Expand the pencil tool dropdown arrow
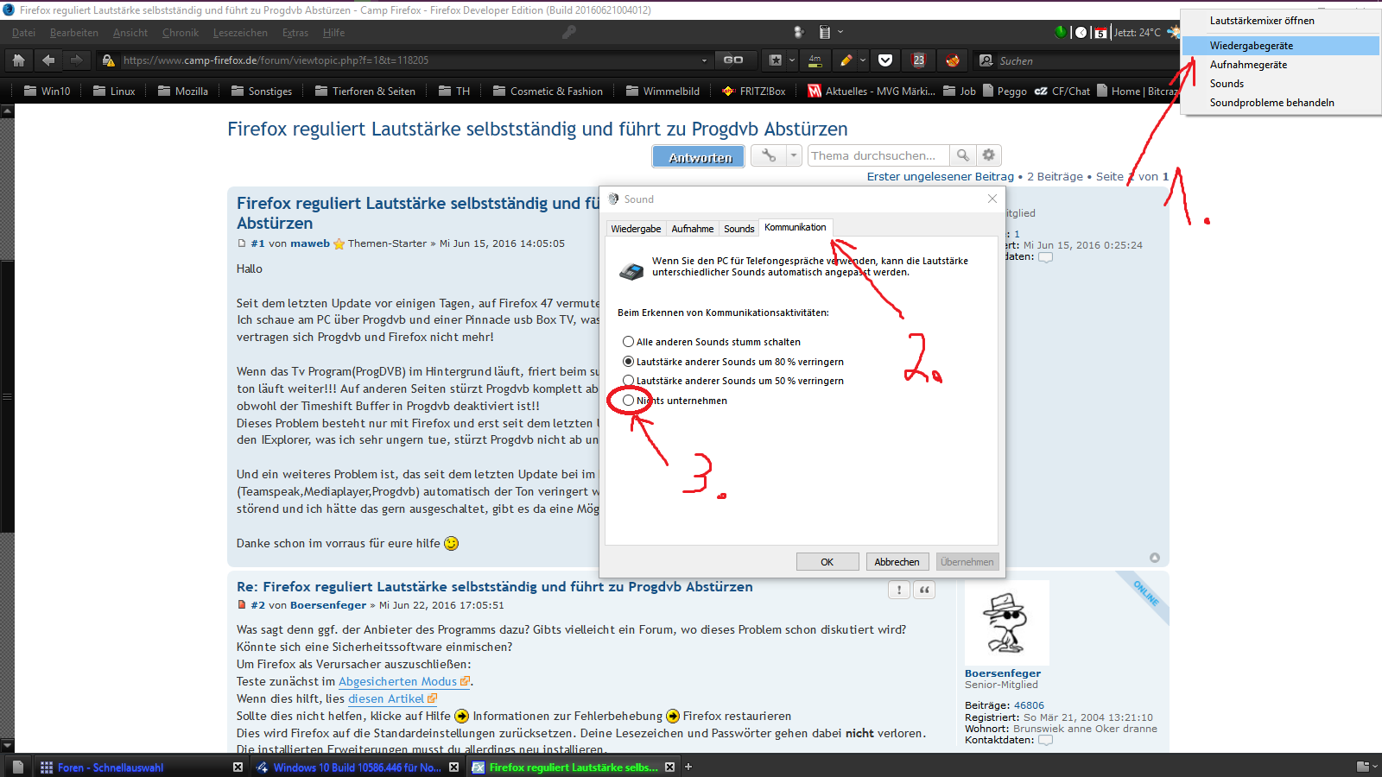 (x=862, y=60)
